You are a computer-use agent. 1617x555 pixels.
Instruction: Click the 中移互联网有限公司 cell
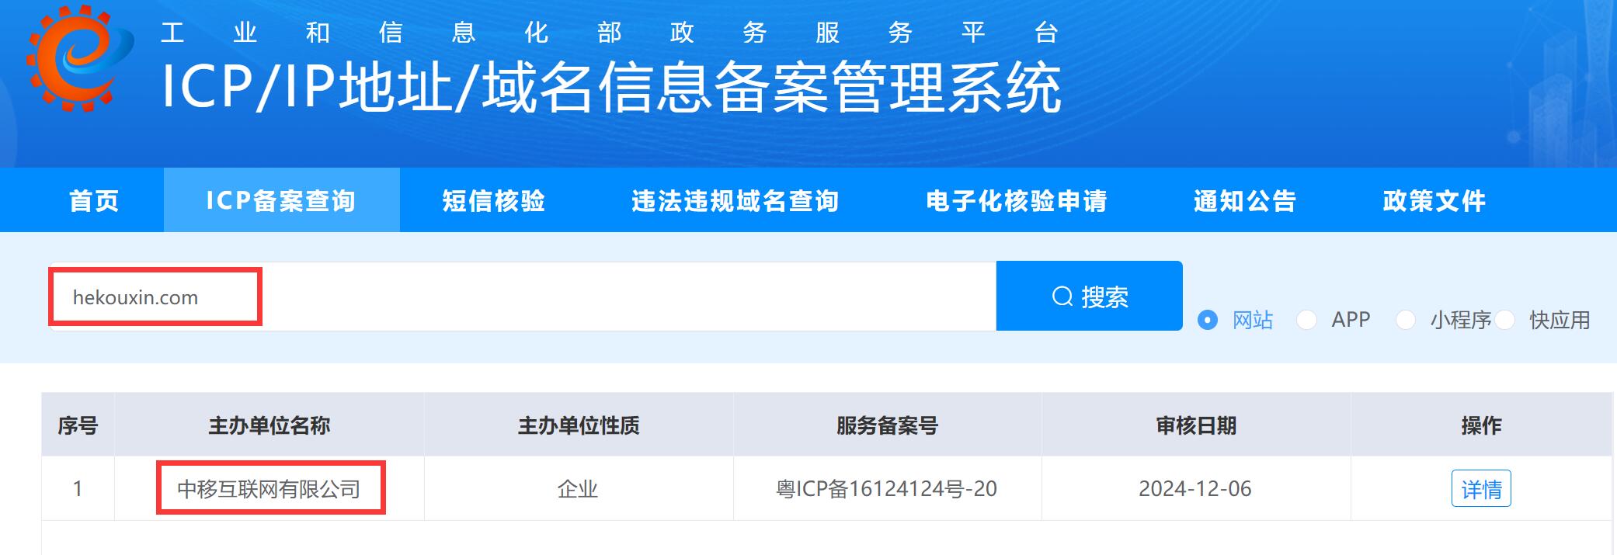click(269, 489)
